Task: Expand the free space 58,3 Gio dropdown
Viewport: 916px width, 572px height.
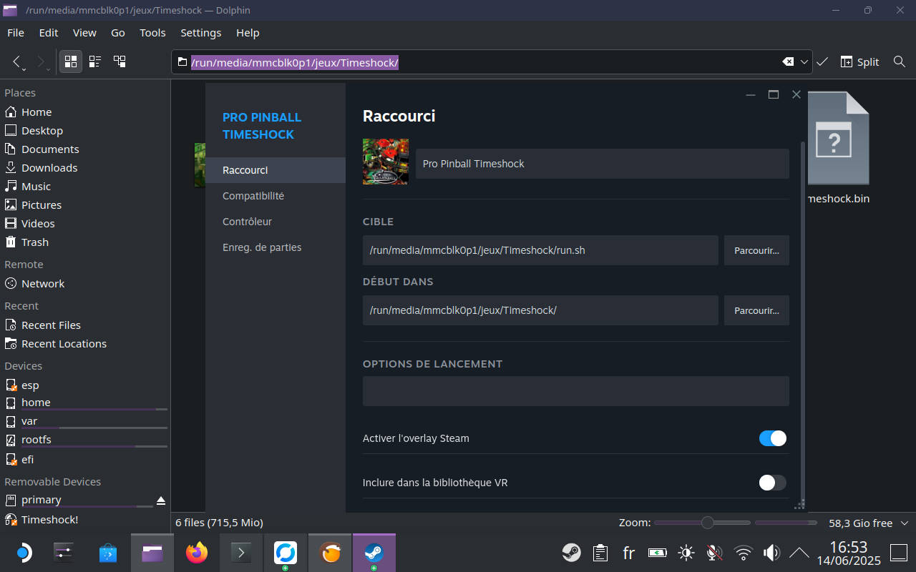Action: [x=905, y=523]
